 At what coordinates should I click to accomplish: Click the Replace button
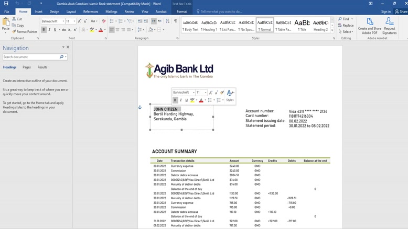346,25
